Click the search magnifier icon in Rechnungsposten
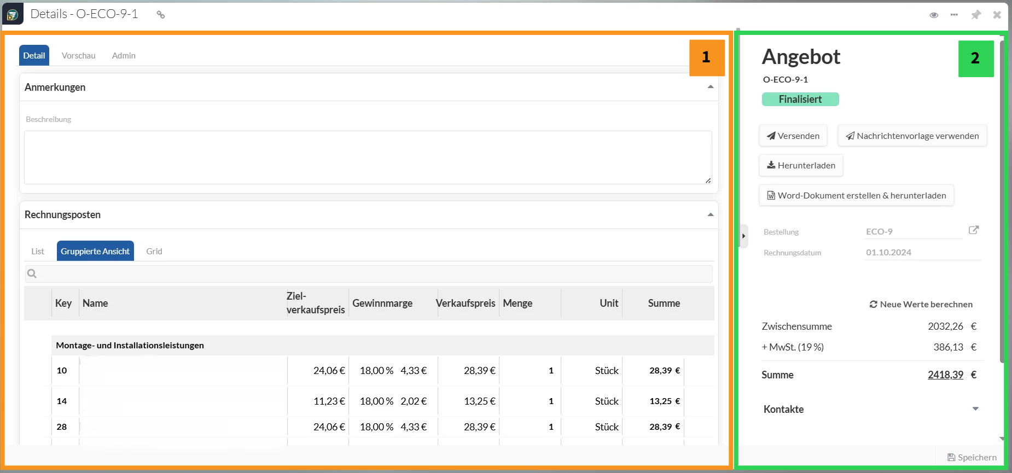 point(32,273)
